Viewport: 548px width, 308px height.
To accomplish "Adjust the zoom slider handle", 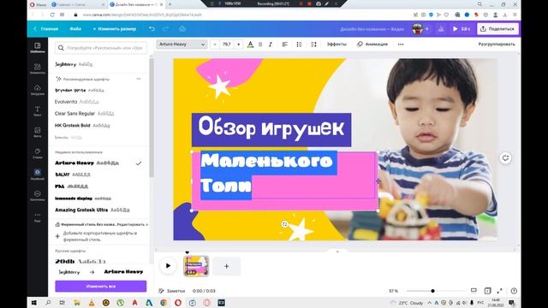I will [432, 291].
